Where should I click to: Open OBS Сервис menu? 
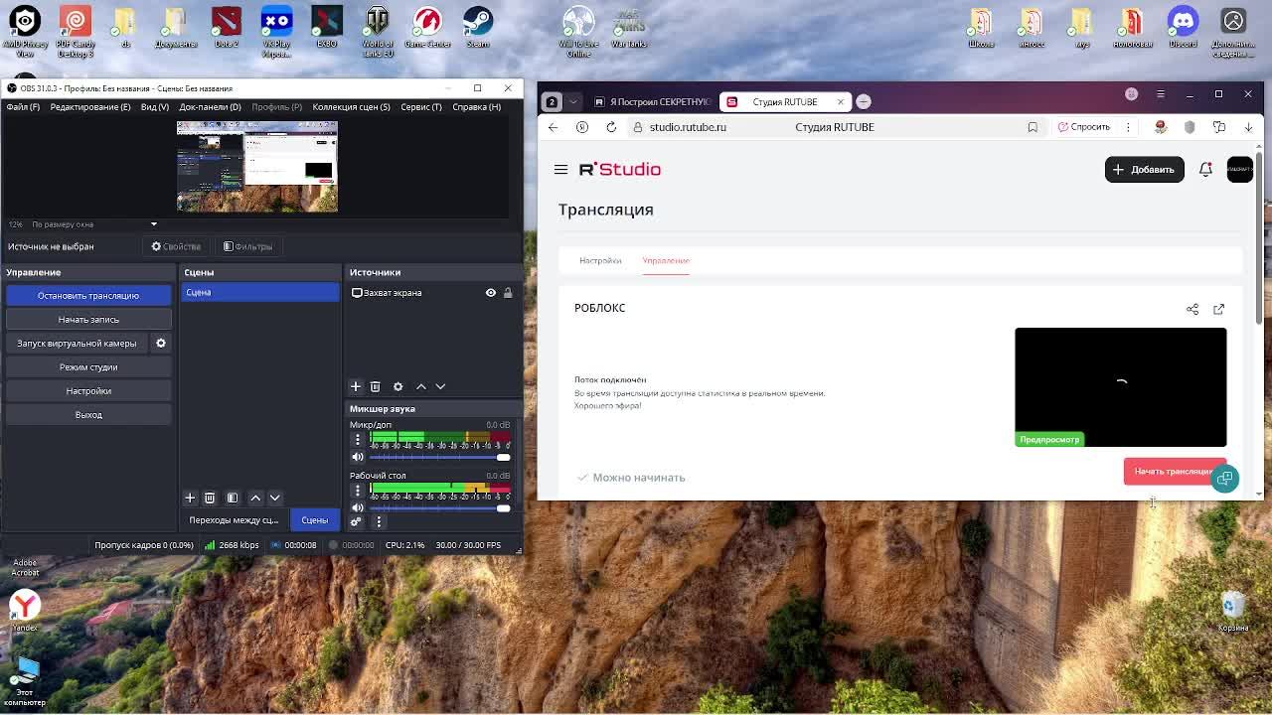421,107
